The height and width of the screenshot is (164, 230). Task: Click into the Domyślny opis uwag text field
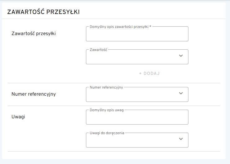(137, 117)
